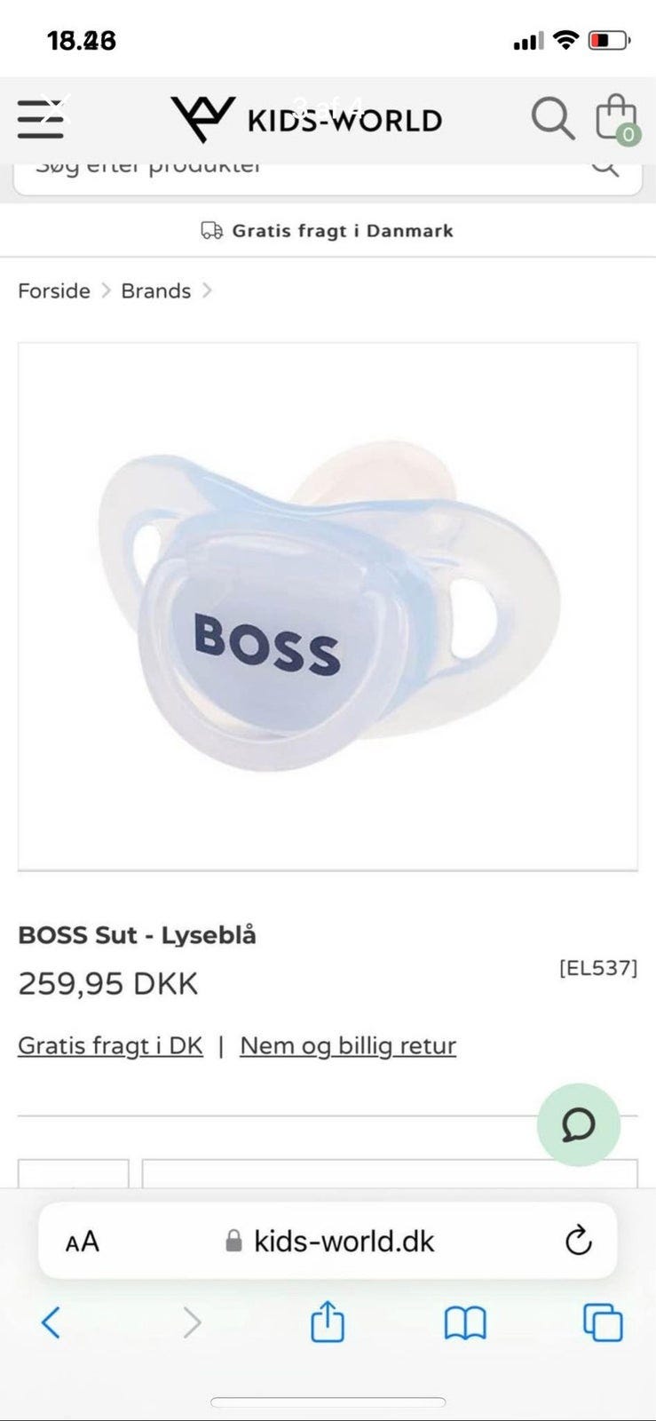Tap the product search field
The image size is (656, 1421).
[x=328, y=178]
